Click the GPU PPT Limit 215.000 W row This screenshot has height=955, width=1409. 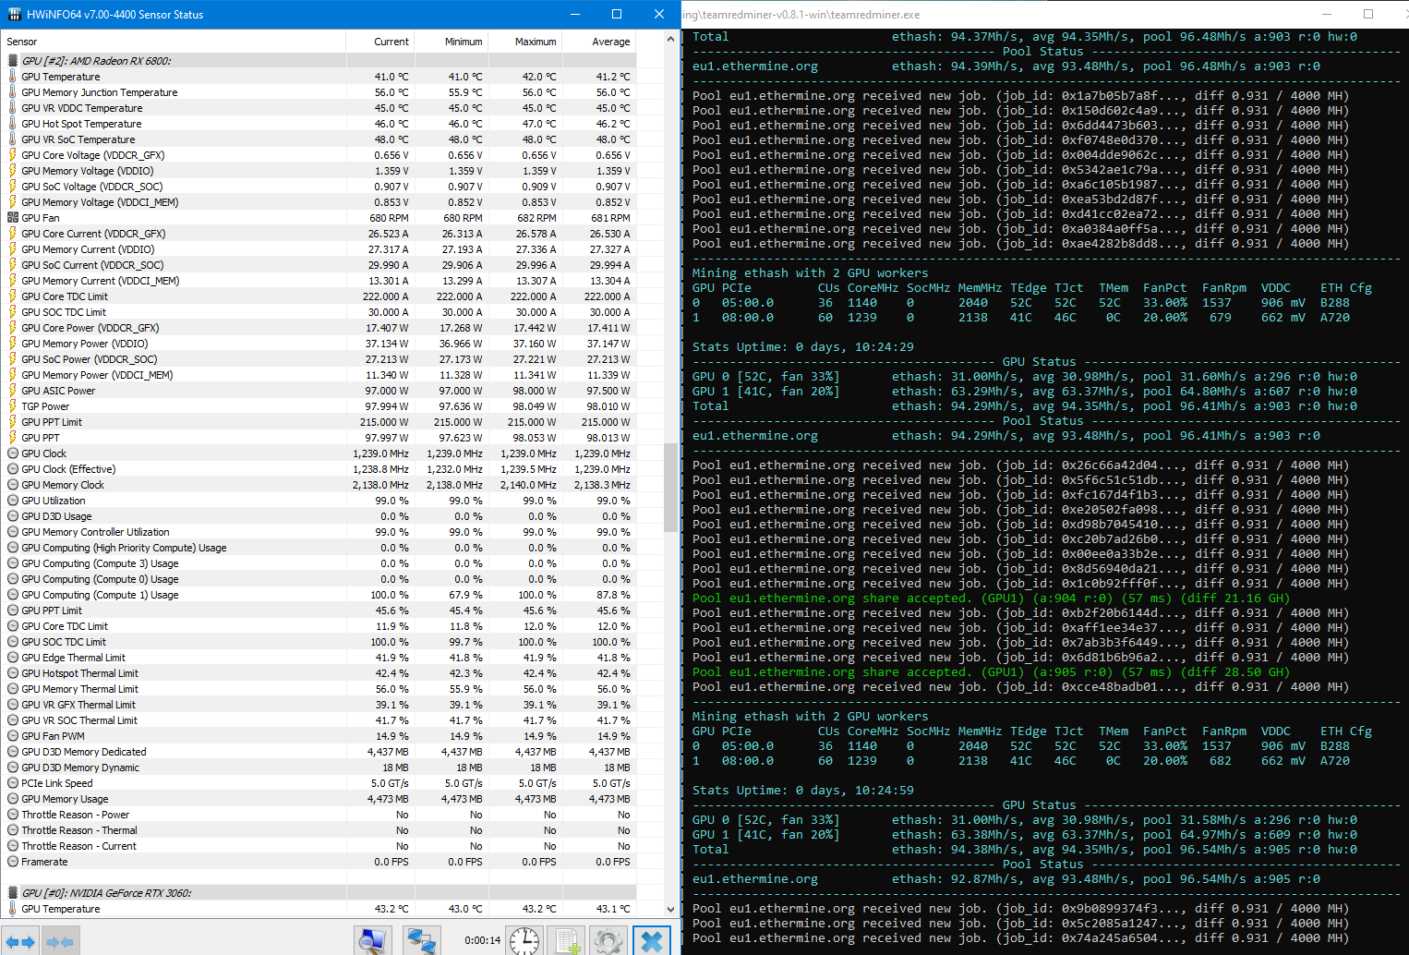tap(319, 422)
